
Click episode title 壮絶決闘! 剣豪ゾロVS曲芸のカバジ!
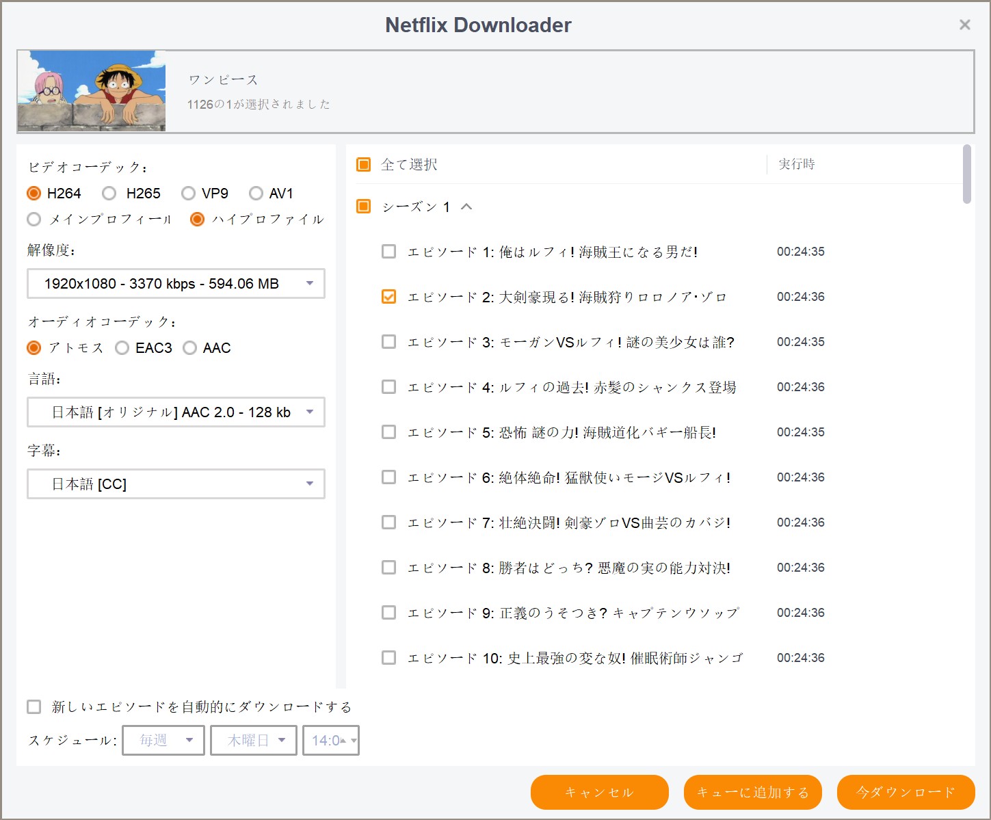615,523
